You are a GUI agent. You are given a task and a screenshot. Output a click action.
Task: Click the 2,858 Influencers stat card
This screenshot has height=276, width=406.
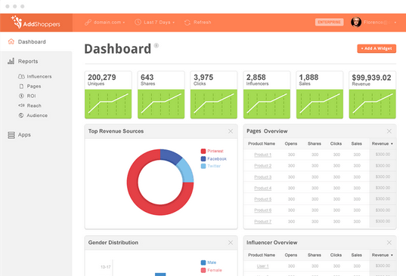pyautogui.click(x=267, y=95)
